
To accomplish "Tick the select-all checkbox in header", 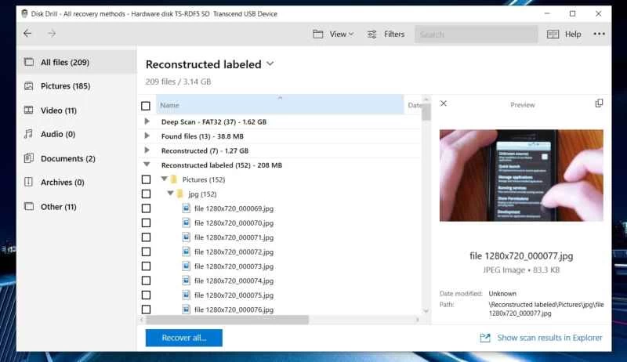I will tap(146, 105).
